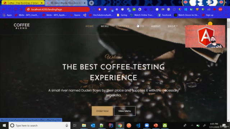Focus the localhost:4200/landingPage address bar

[x=57, y=9]
